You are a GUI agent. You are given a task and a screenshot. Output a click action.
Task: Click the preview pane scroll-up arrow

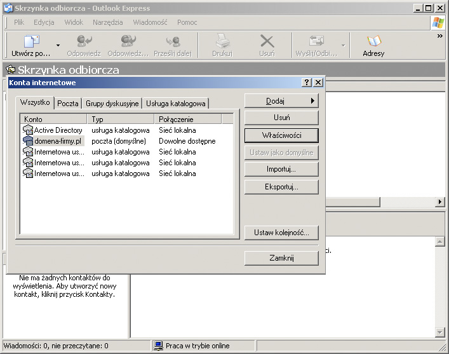click(439, 242)
